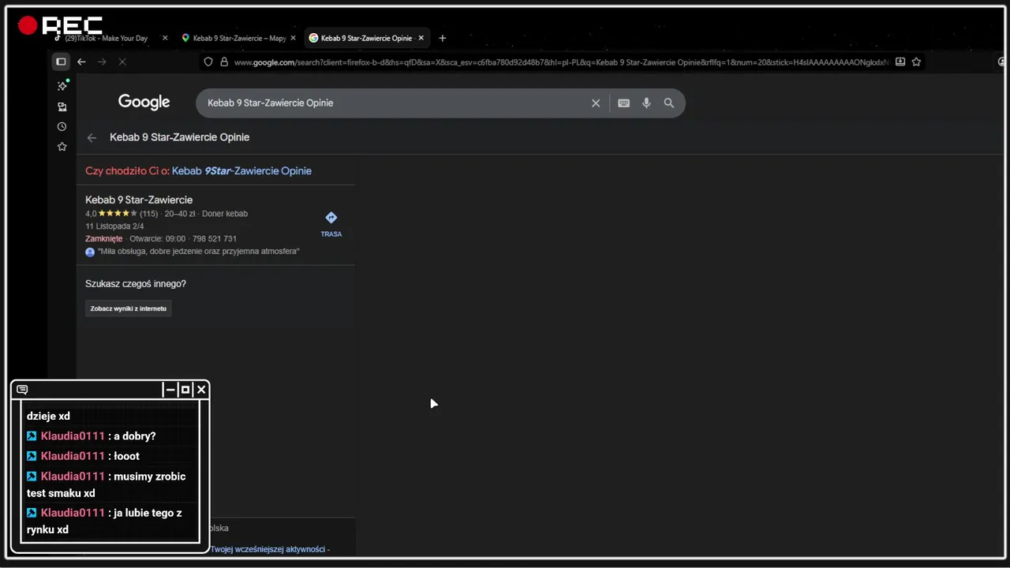The height and width of the screenshot is (568, 1010).
Task: Stop loading the page with the X button
Action: [x=122, y=62]
